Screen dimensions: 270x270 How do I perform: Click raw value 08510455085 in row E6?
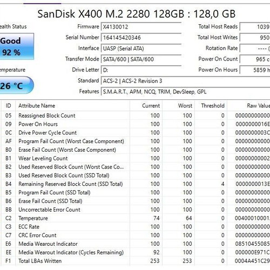[253, 244]
